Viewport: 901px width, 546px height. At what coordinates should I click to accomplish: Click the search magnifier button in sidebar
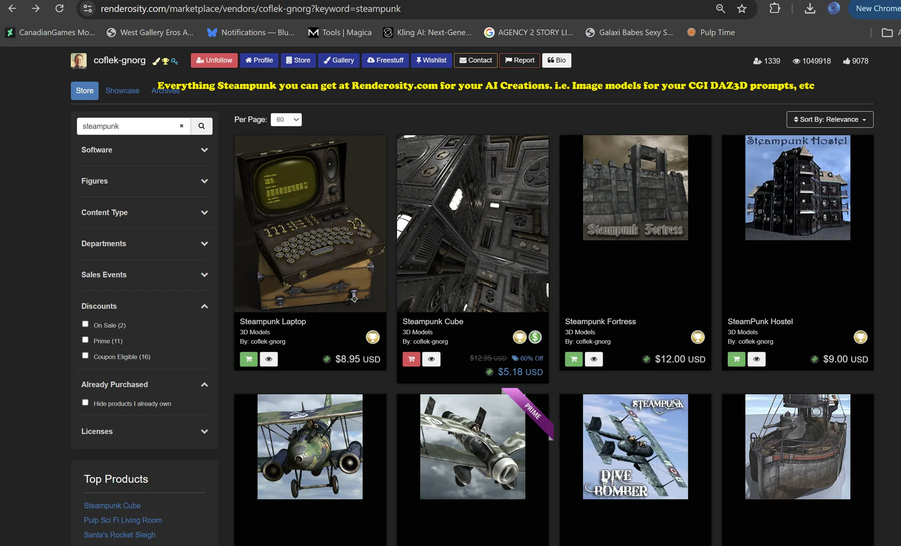pos(201,126)
